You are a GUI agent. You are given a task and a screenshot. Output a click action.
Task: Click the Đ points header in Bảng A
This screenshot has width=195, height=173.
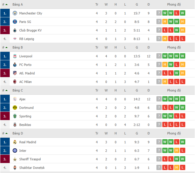[x=149, y=5]
